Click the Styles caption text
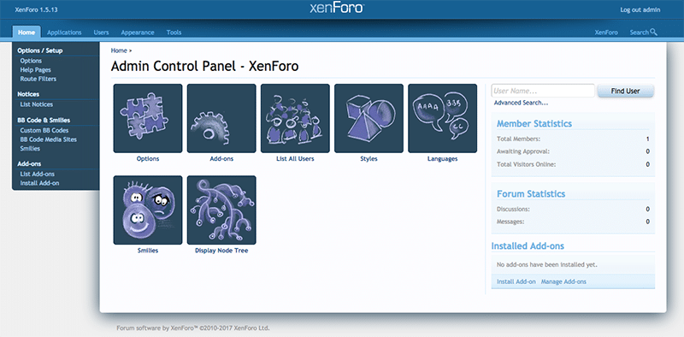This screenshot has width=684, height=337. click(x=369, y=159)
